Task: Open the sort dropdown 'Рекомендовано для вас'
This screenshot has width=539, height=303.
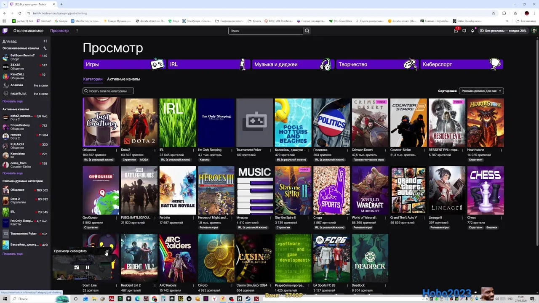Action: (481, 91)
